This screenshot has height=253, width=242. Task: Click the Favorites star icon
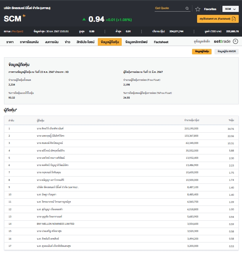click(x=198, y=9)
